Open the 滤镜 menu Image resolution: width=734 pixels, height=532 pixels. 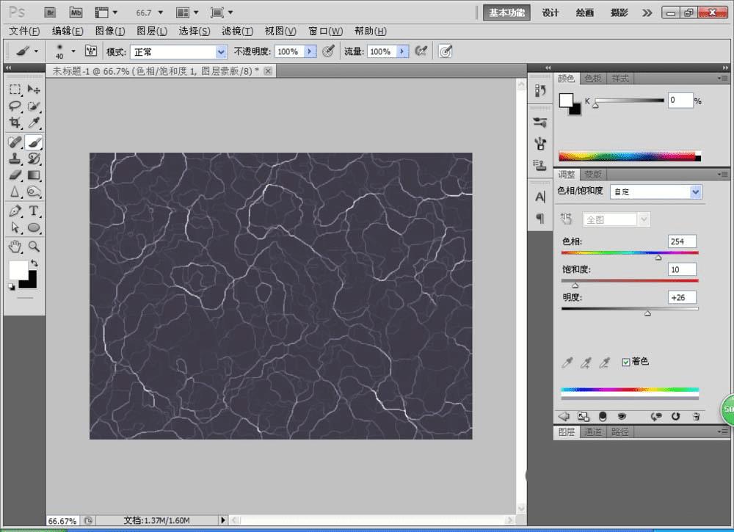pyautogui.click(x=237, y=31)
